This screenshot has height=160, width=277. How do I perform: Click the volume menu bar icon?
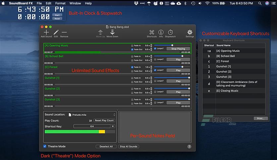click(x=200, y=3)
